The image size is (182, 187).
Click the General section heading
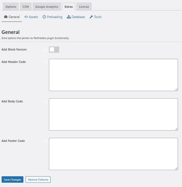coord(10,32)
